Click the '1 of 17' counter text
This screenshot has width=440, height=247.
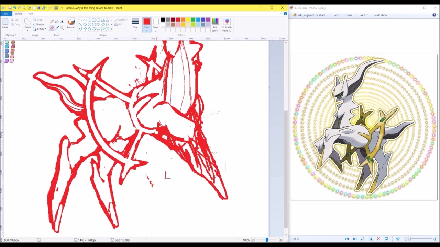(295, 239)
